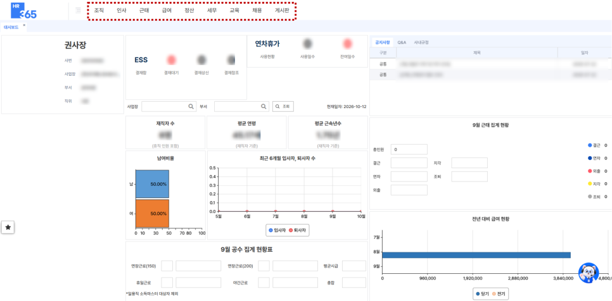Click the 총인원 field showing 0
The height and width of the screenshot is (301, 612).
pos(409,149)
